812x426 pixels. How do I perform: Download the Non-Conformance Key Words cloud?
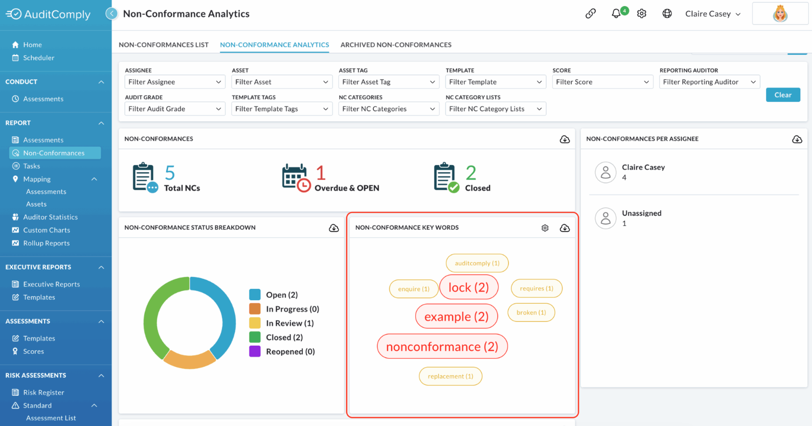[565, 228]
